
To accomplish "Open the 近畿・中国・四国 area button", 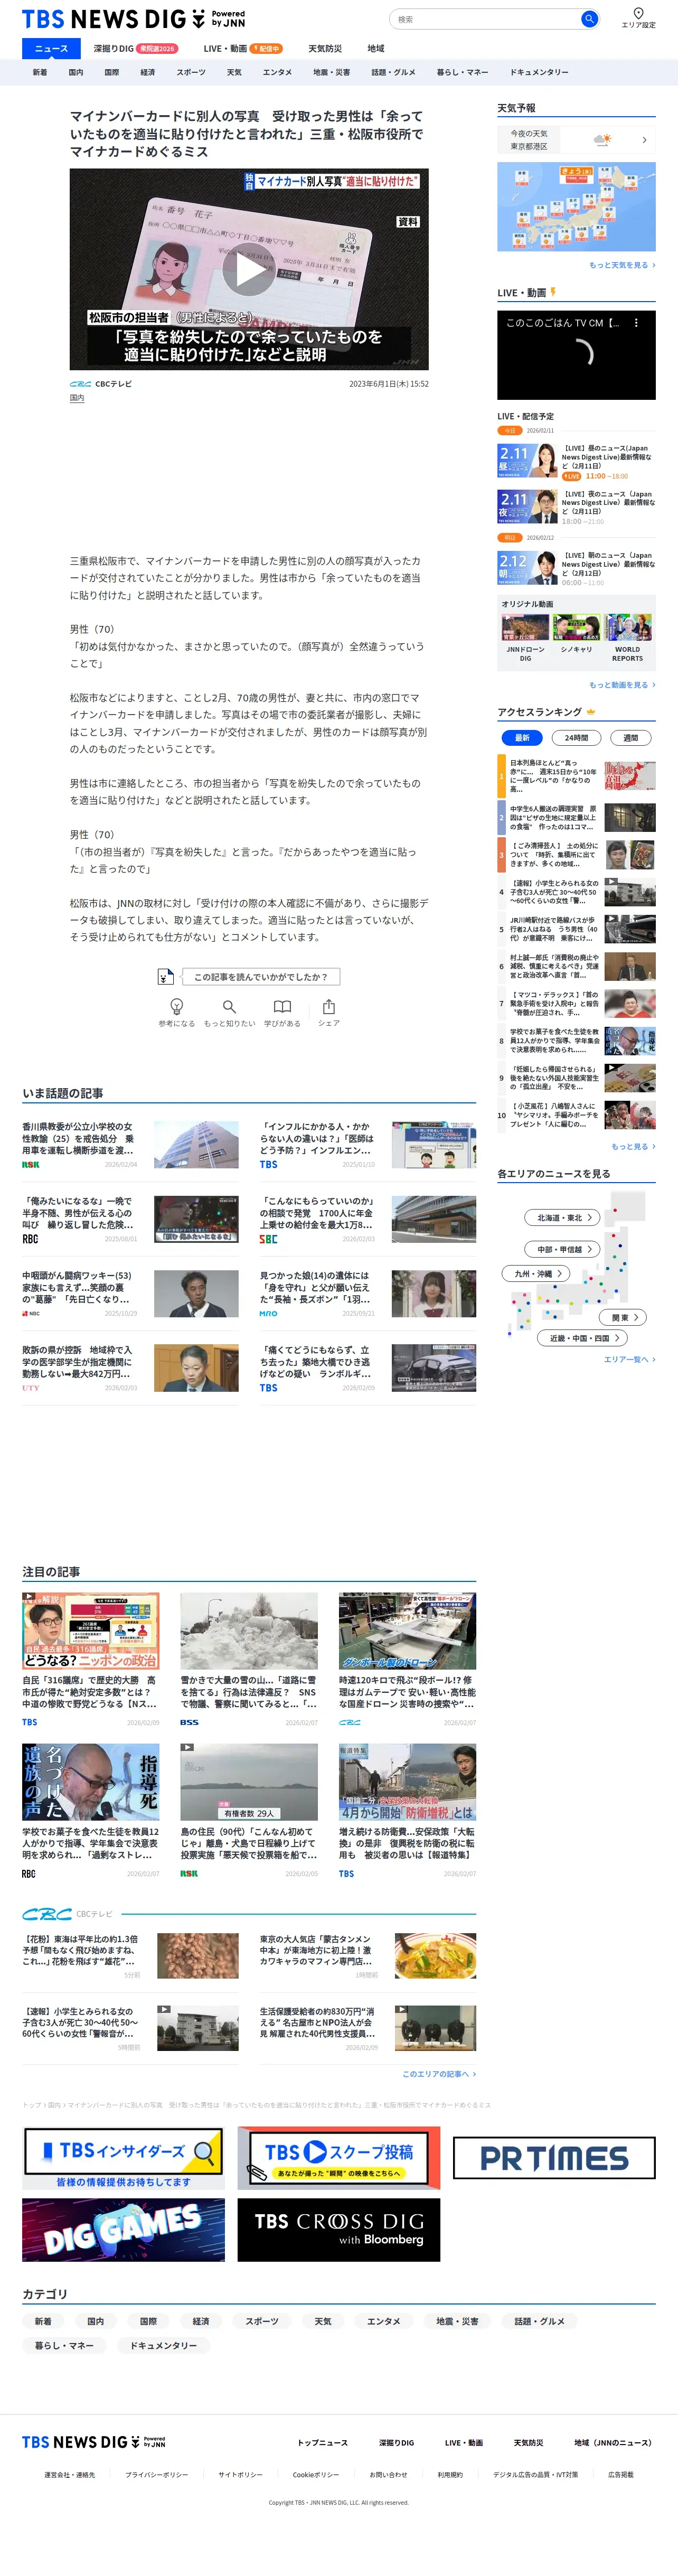I will coord(583,1337).
